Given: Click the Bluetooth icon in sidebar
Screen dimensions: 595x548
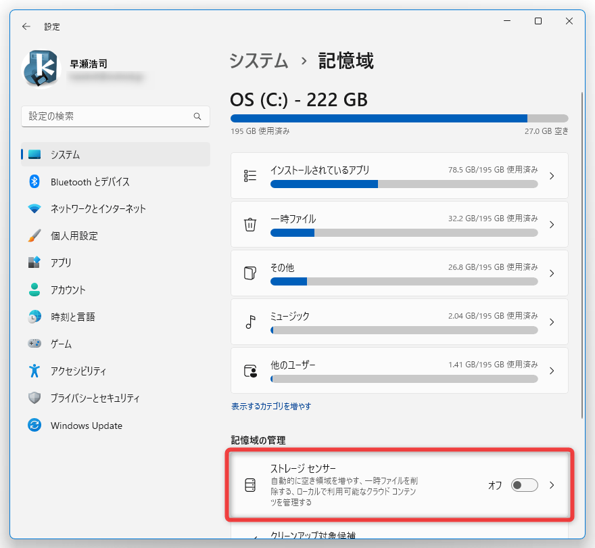Looking at the screenshot, I should 34,181.
